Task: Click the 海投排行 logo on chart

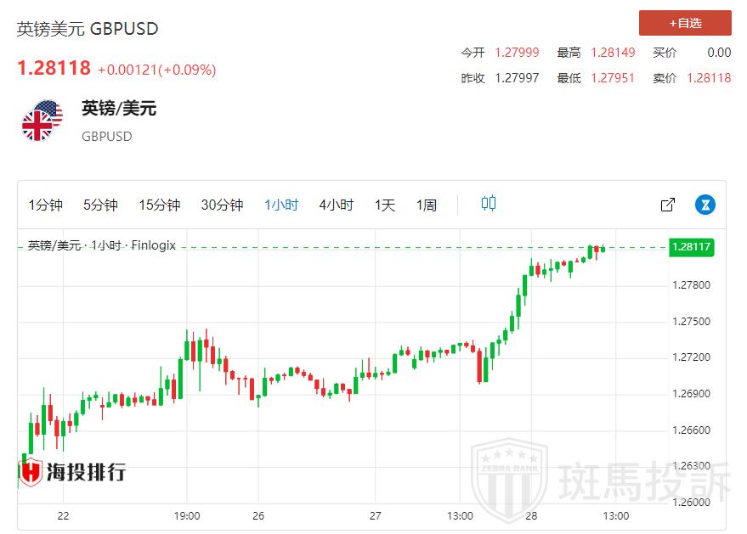Action: [73, 471]
